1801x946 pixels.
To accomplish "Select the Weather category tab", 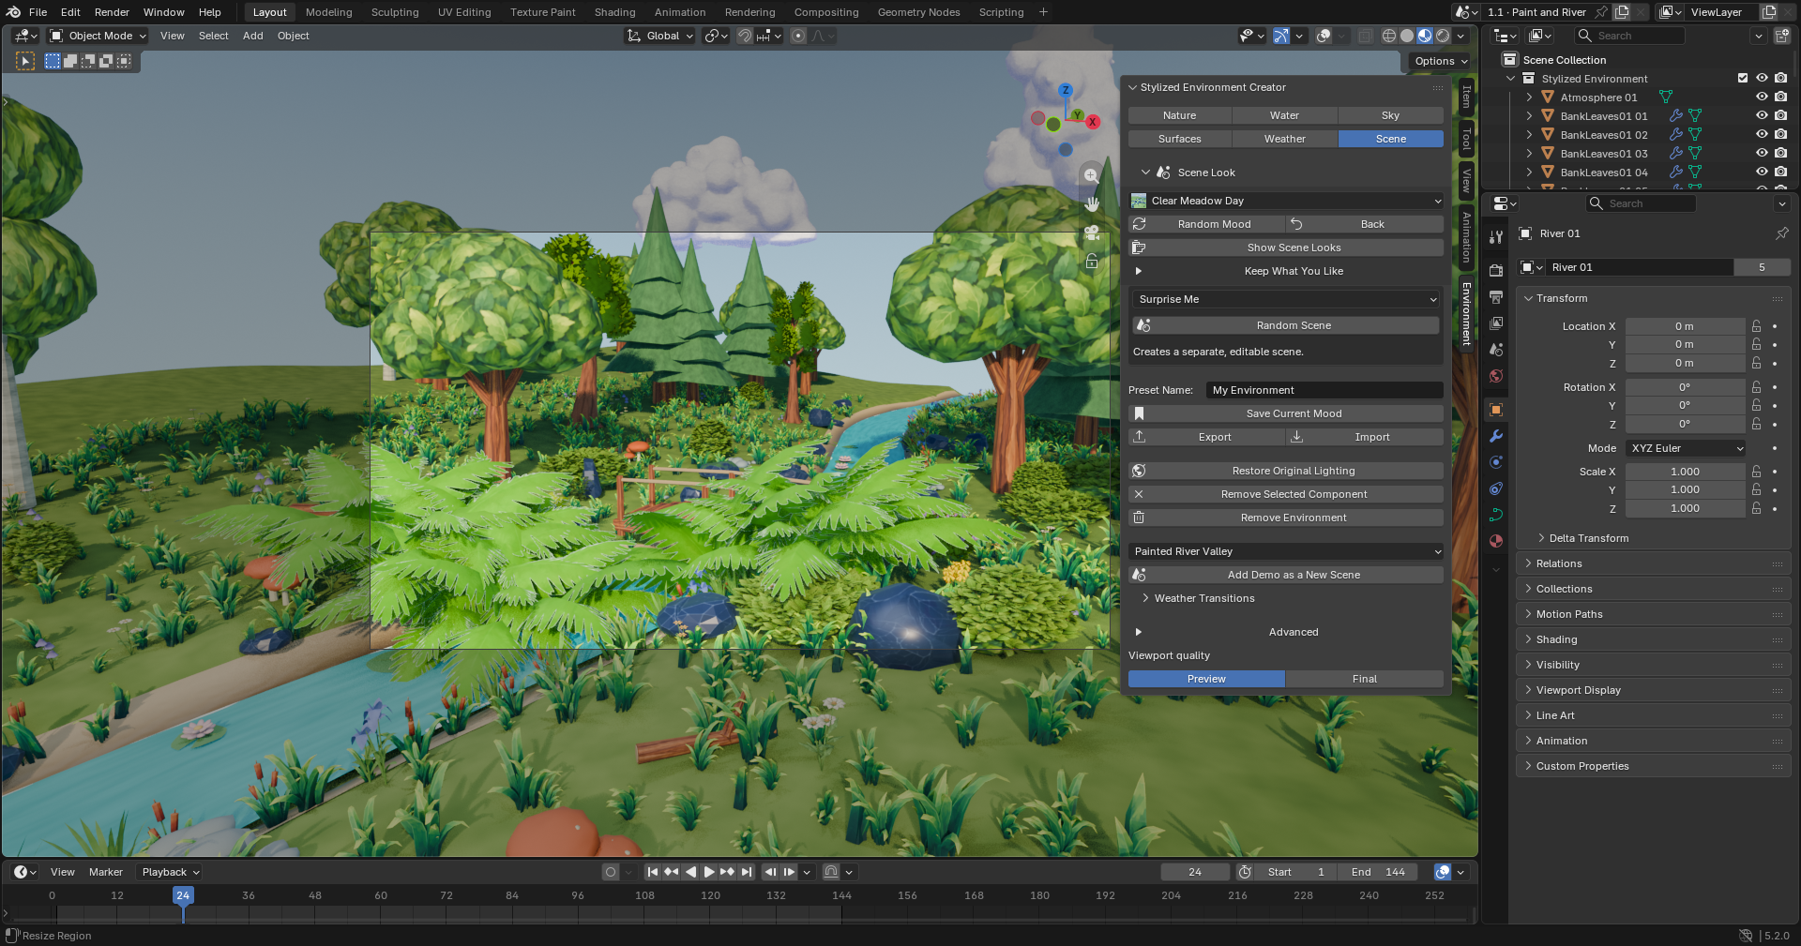I will pyautogui.click(x=1284, y=139).
